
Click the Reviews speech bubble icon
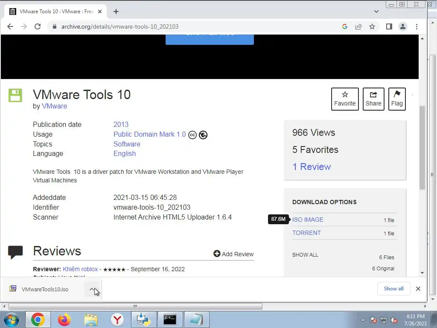pyautogui.click(x=15, y=252)
